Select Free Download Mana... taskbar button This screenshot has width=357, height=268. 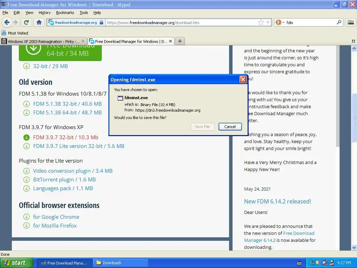tap(64, 263)
